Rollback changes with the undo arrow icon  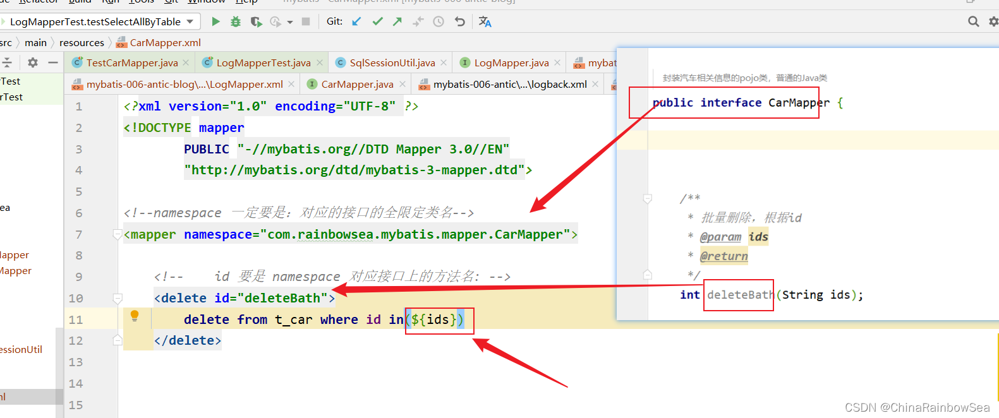click(459, 21)
